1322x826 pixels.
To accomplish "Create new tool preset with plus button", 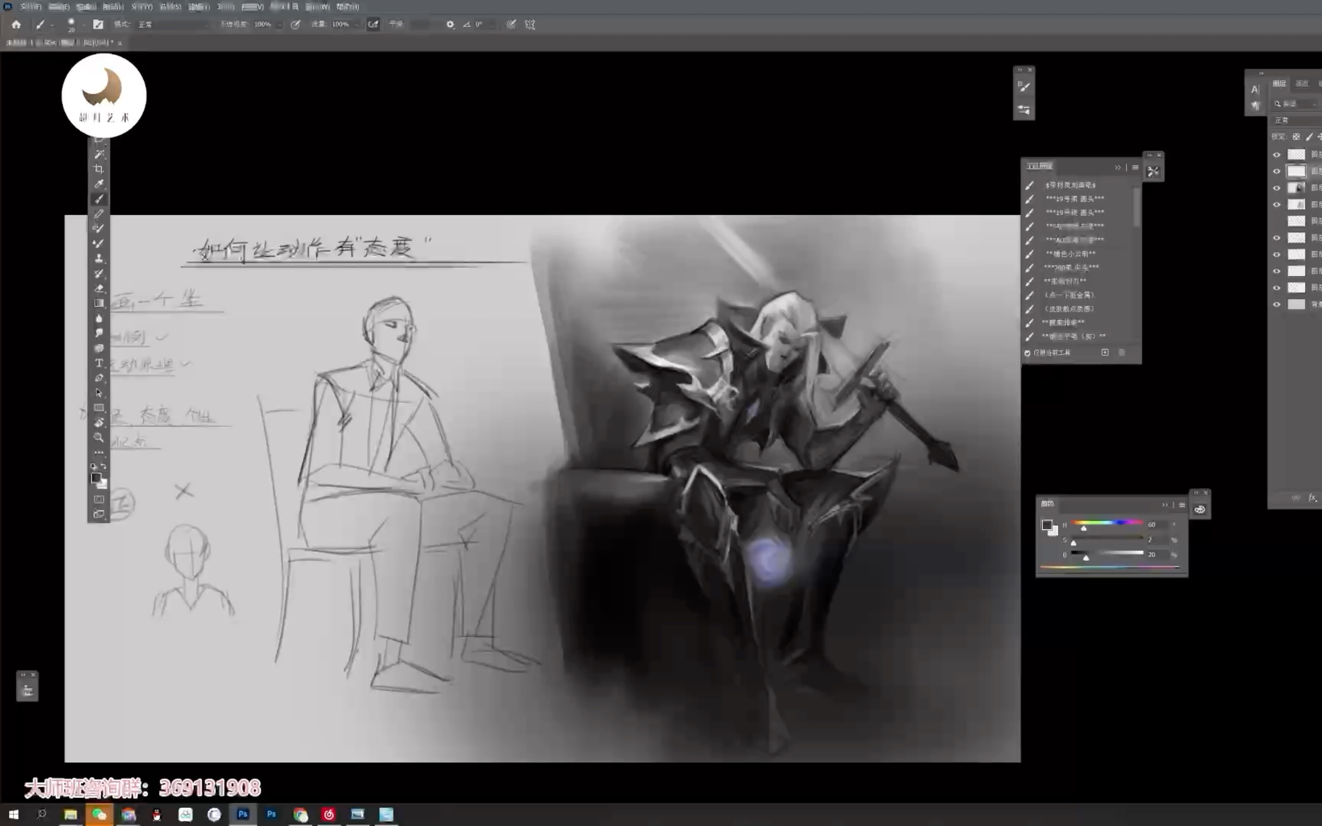I will click(1104, 352).
